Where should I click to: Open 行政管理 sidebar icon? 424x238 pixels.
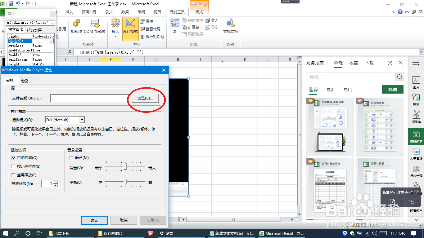[416, 171]
